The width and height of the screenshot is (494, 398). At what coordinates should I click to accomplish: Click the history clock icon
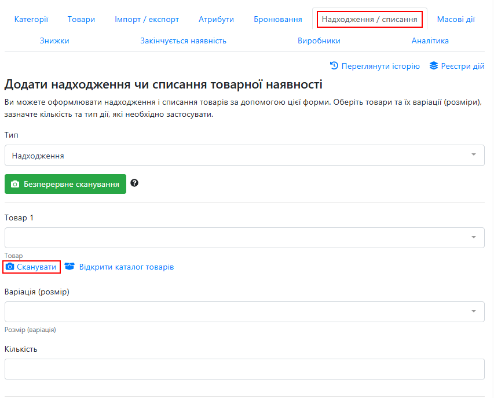click(334, 66)
